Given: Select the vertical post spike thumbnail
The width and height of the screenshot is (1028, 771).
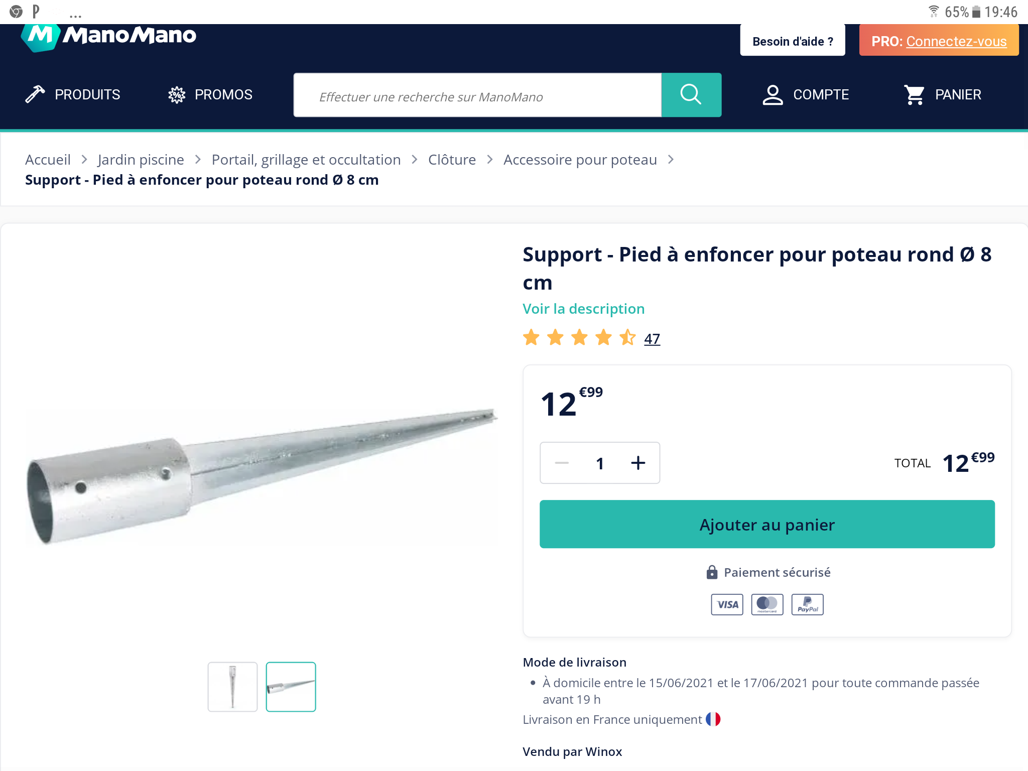Looking at the screenshot, I should coord(232,686).
